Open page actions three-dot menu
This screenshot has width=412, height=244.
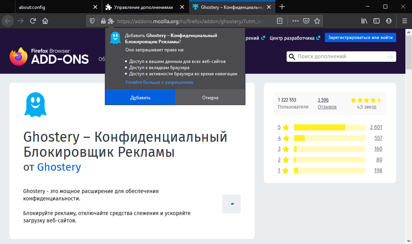click(x=295, y=21)
